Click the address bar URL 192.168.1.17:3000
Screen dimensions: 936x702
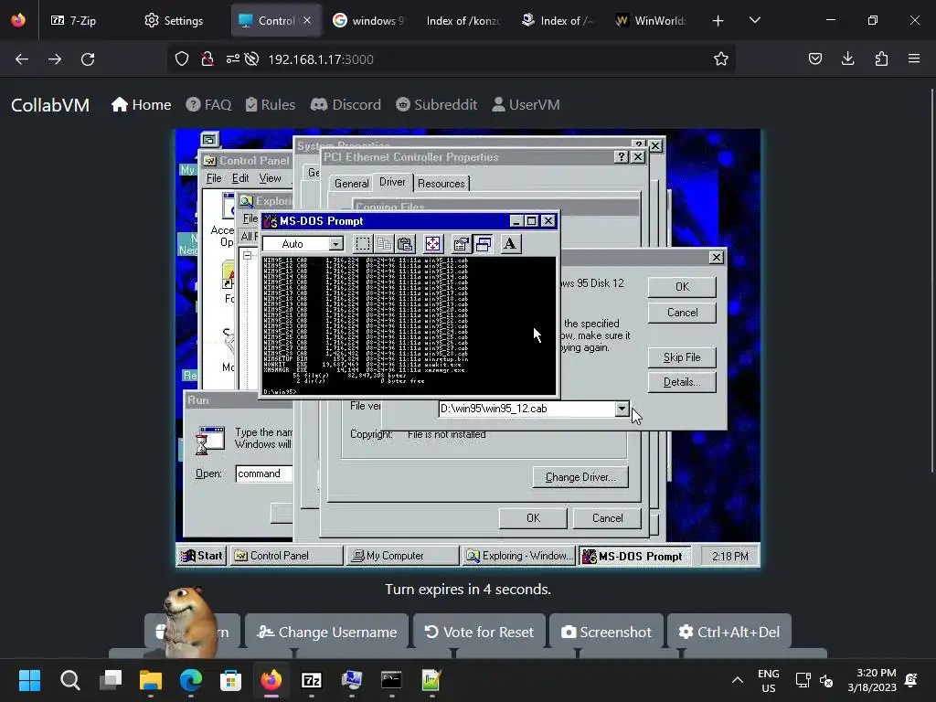coord(321,59)
